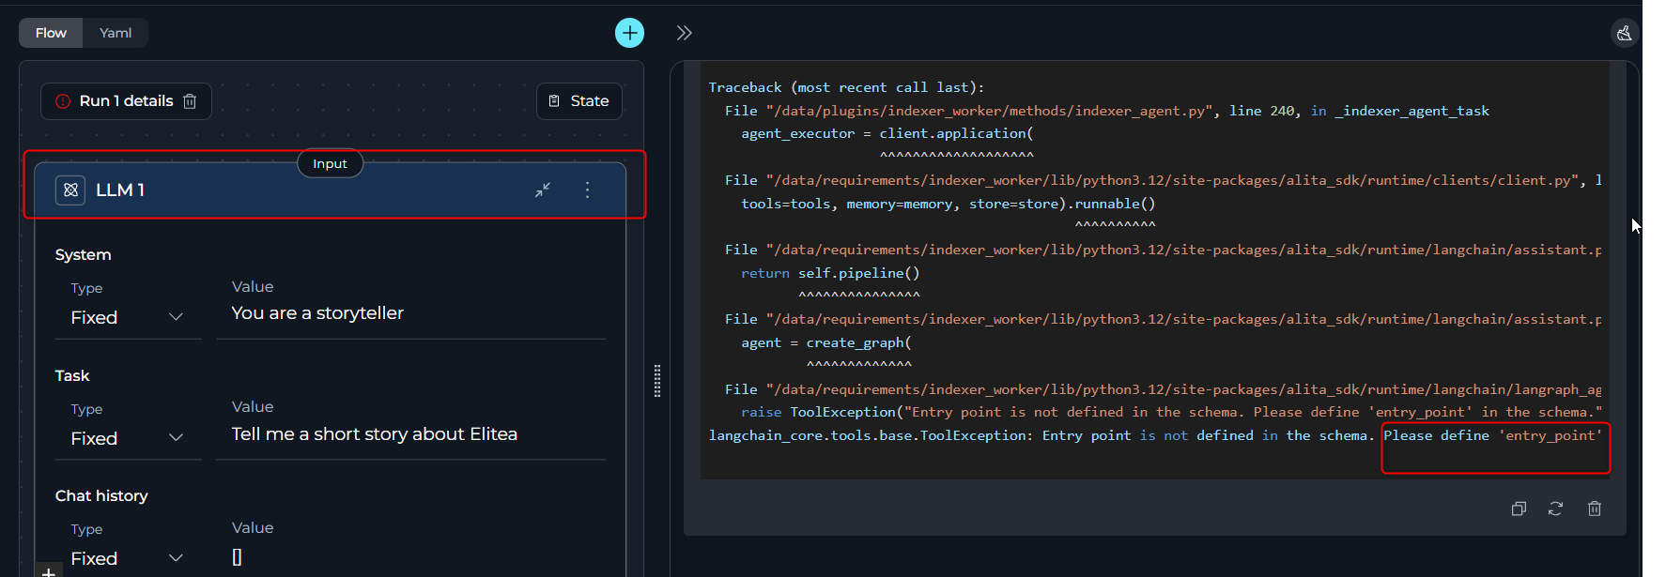Click the System value text field
This screenshot has width=1666, height=577.
[x=410, y=313]
